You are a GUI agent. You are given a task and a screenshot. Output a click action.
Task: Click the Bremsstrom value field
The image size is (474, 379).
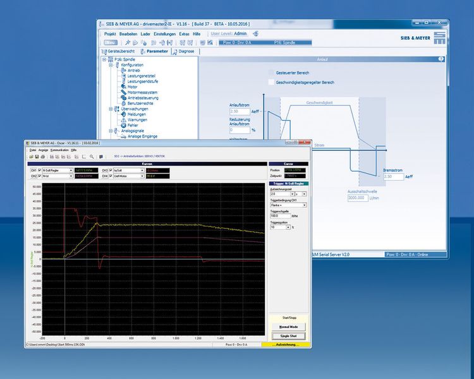(394, 176)
